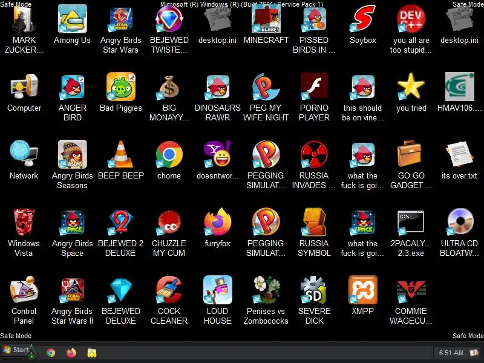Open the 2PACALY... 2.3.exe console icon
The image size is (484, 363).
coord(411,223)
